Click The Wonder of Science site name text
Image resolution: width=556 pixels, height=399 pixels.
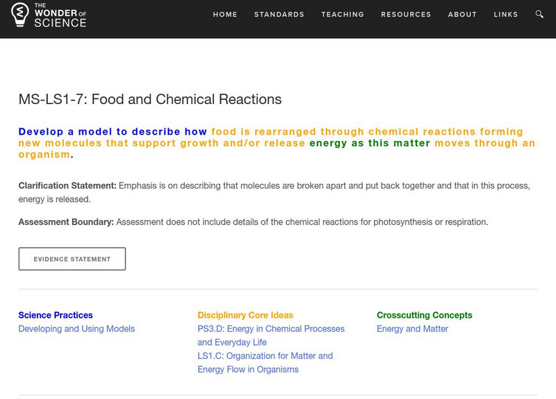pyautogui.click(x=60, y=15)
